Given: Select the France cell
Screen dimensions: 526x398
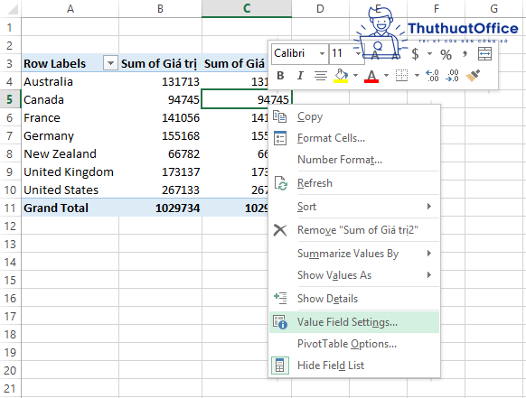Looking at the screenshot, I should [70, 117].
